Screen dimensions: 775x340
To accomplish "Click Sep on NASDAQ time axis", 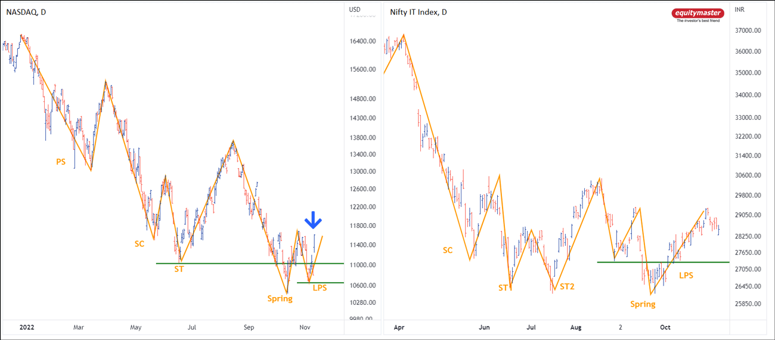I will (x=249, y=327).
